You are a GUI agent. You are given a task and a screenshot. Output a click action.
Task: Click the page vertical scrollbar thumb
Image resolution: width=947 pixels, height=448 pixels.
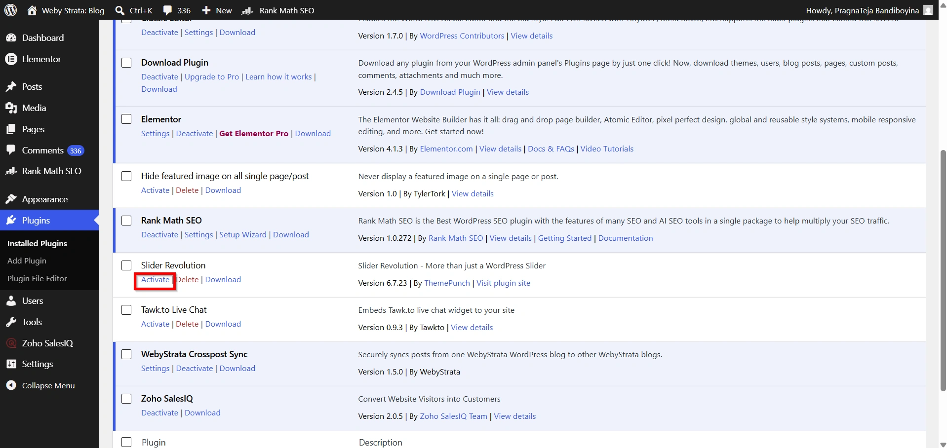[x=943, y=270]
